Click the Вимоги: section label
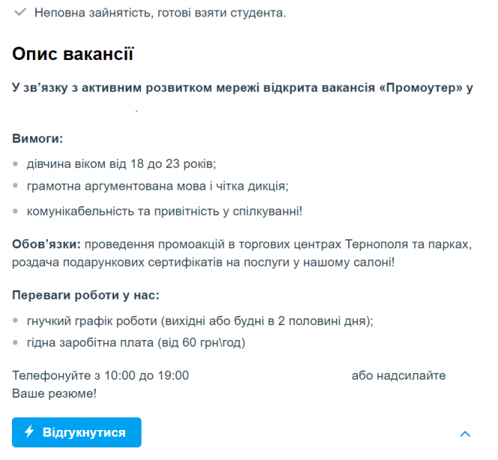Viewport: 498px width, 460px height. (37, 139)
